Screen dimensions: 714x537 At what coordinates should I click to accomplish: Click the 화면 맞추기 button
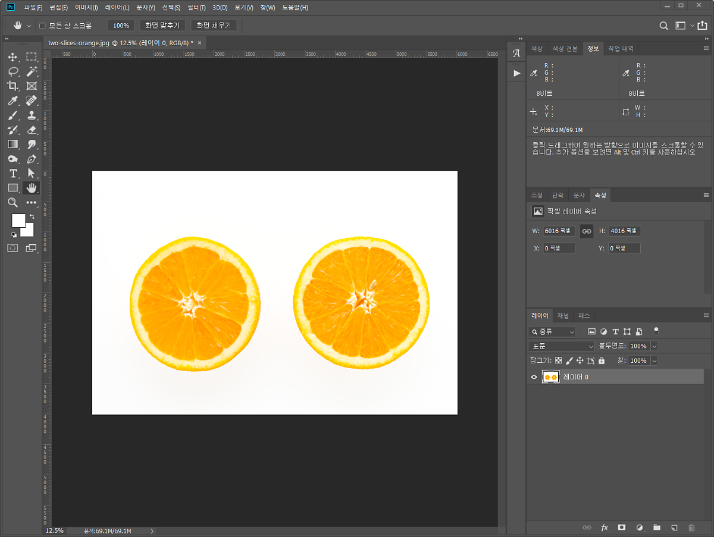click(x=162, y=26)
